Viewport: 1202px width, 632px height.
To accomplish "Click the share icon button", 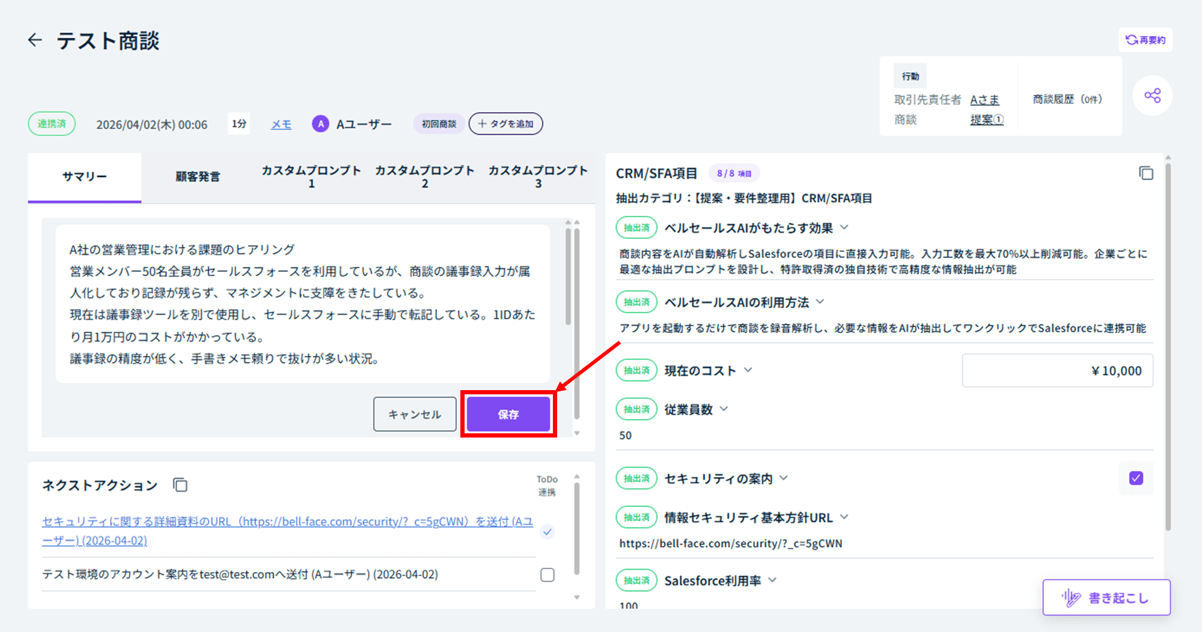I will (x=1152, y=95).
